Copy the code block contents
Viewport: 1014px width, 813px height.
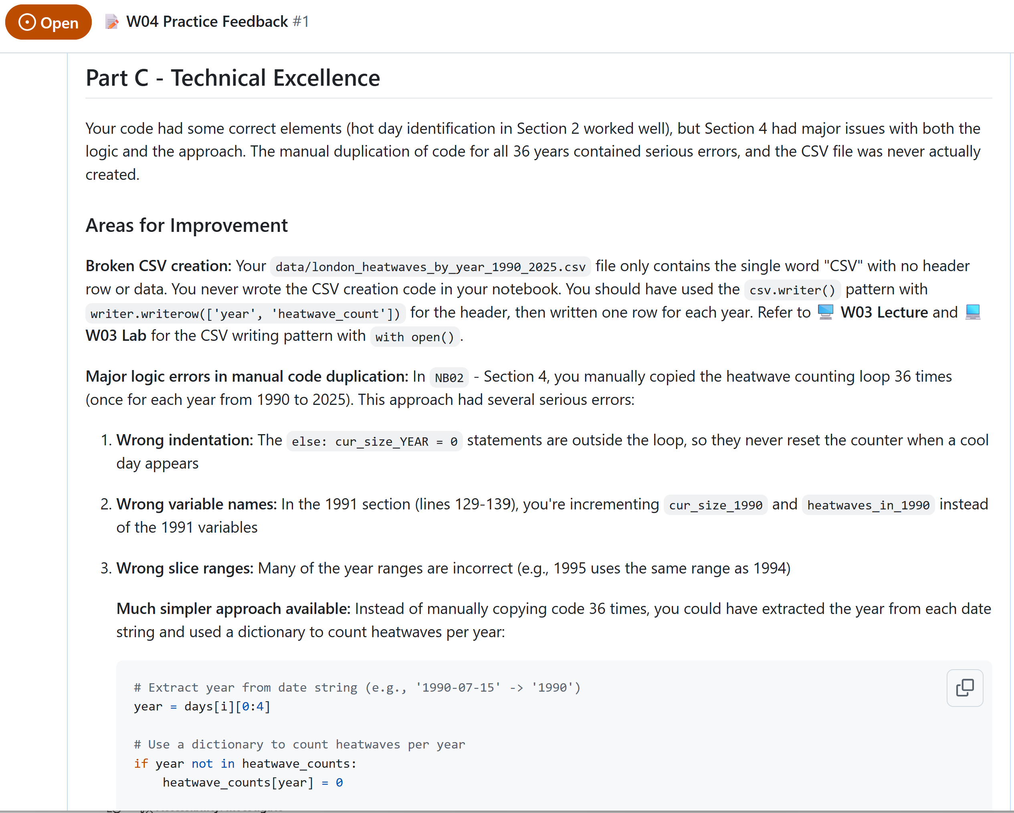coord(964,688)
